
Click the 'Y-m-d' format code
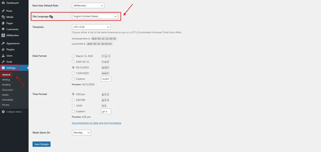coord(105,62)
